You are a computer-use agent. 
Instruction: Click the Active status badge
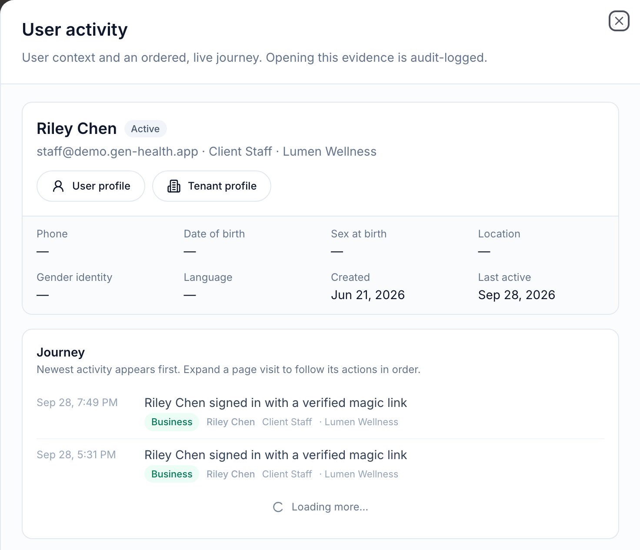[x=145, y=129]
